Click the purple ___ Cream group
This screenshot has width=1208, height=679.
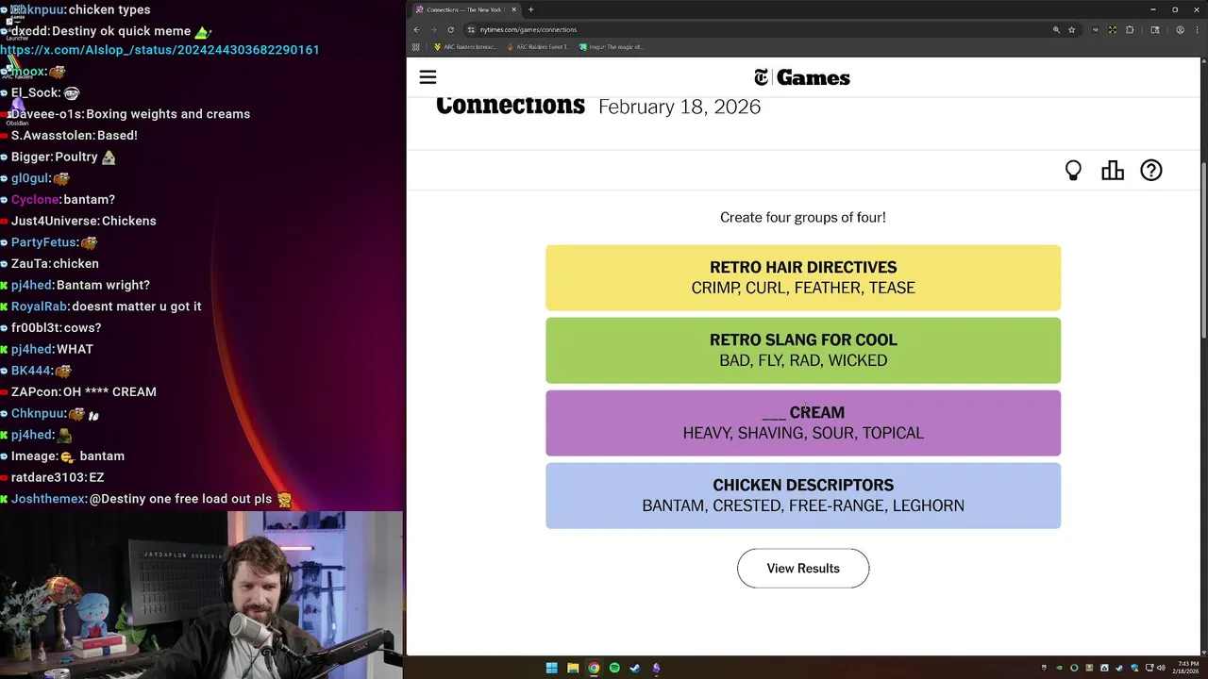click(x=803, y=422)
